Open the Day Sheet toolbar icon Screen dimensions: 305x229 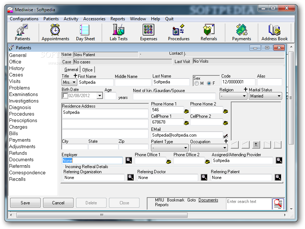85,32
